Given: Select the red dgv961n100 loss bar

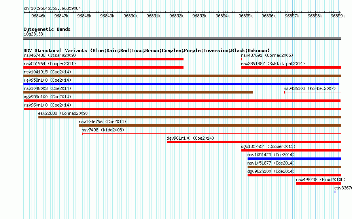Looking at the screenshot, I should pyautogui.click(x=254, y=142).
